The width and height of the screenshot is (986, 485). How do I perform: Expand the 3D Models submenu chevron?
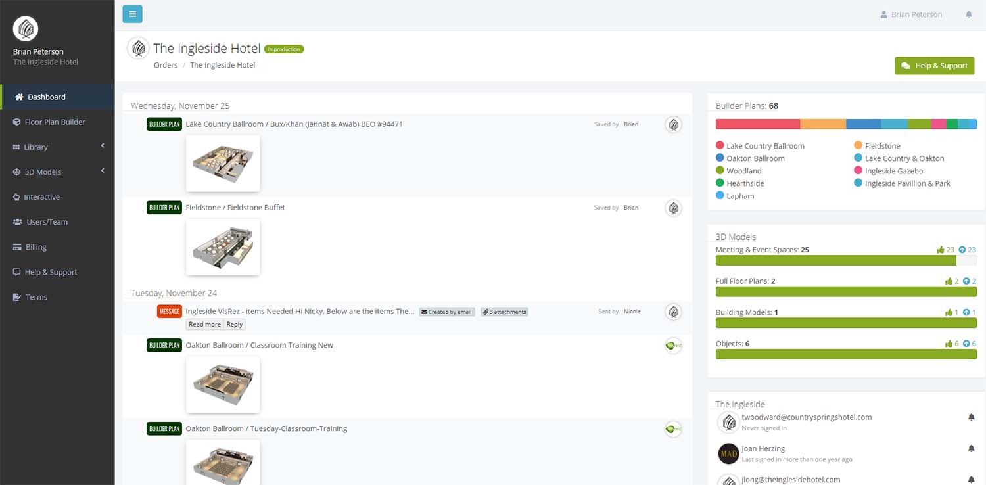(x=103, y=171)
